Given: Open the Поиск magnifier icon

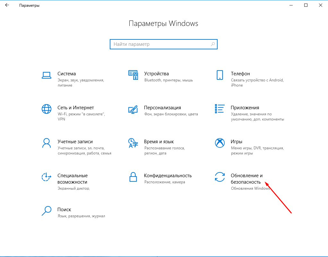Looking at the screenshot, I should click(x=47, y=211).
